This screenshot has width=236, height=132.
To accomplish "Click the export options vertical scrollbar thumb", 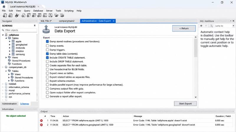I will coord(196,48).
